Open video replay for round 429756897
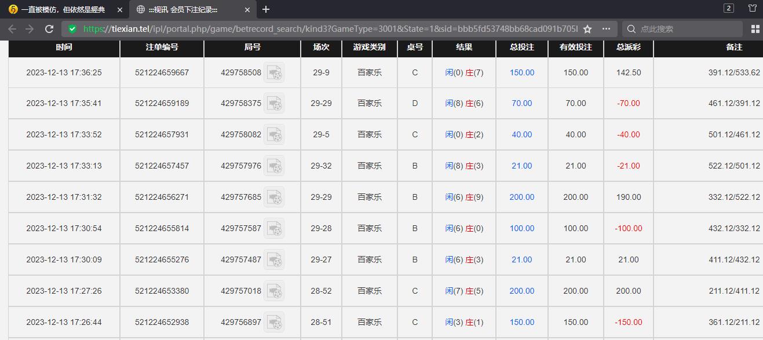This screenshot has height=340, width=763. tap(274, 323)
